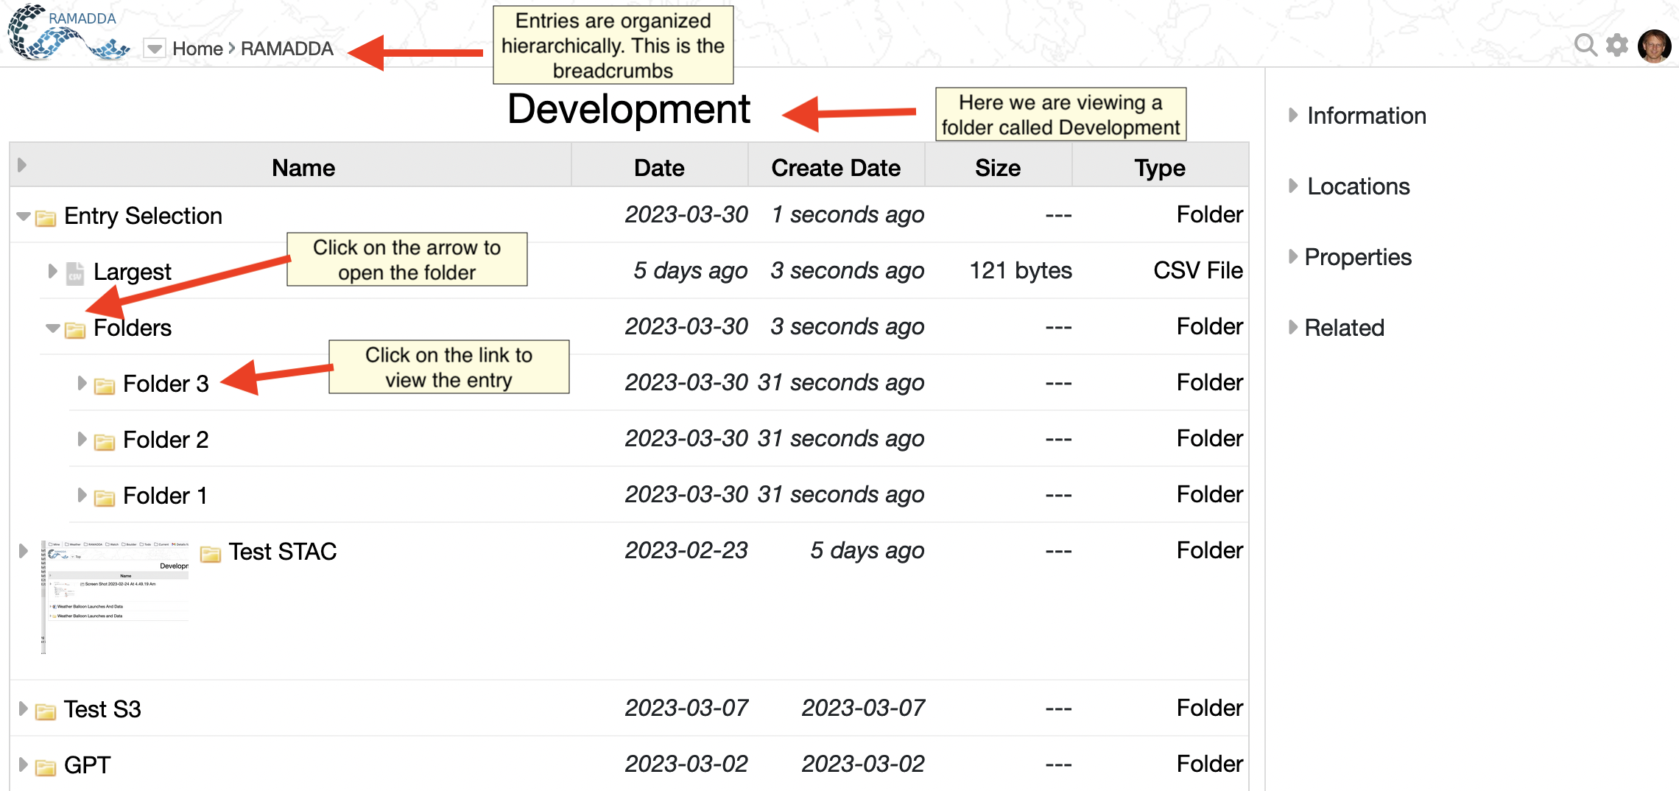This screenshot has height=791, width=1679.
Task: Expand the Properties section
Action: point(1293,257)
